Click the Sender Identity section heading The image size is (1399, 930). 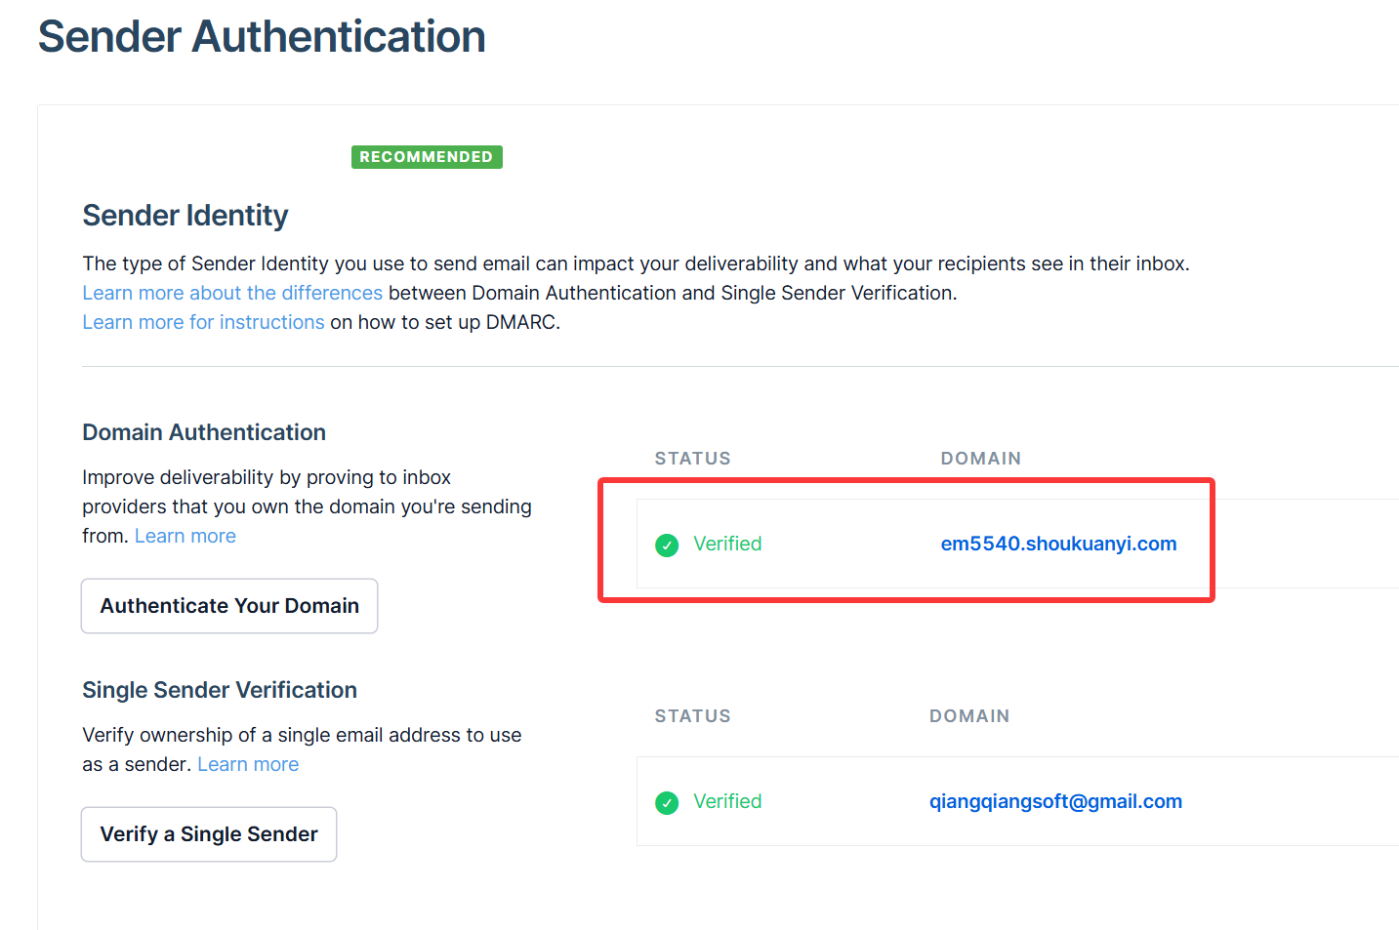coord(185,216)
